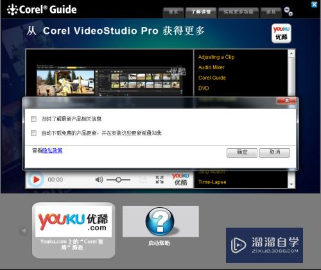Click the 取消 button in the dialog
This screenshot has width=321, height=270.
275,153
